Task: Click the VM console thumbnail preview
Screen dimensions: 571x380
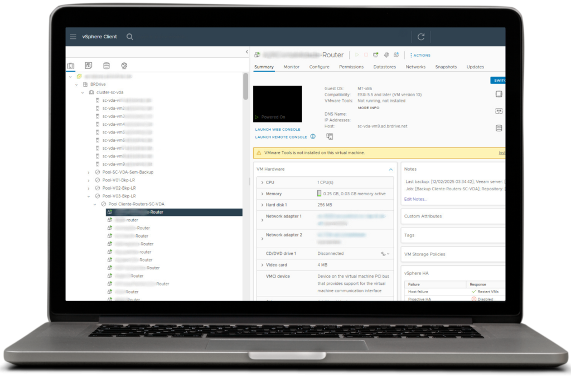Action: coord(278,104)
